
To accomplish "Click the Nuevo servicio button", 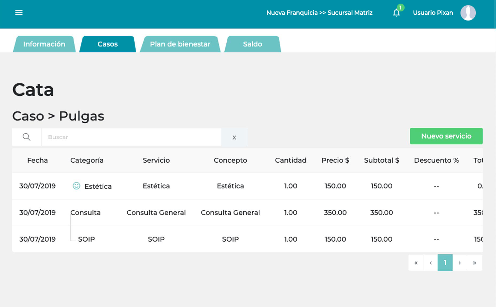I will point(446,136).
